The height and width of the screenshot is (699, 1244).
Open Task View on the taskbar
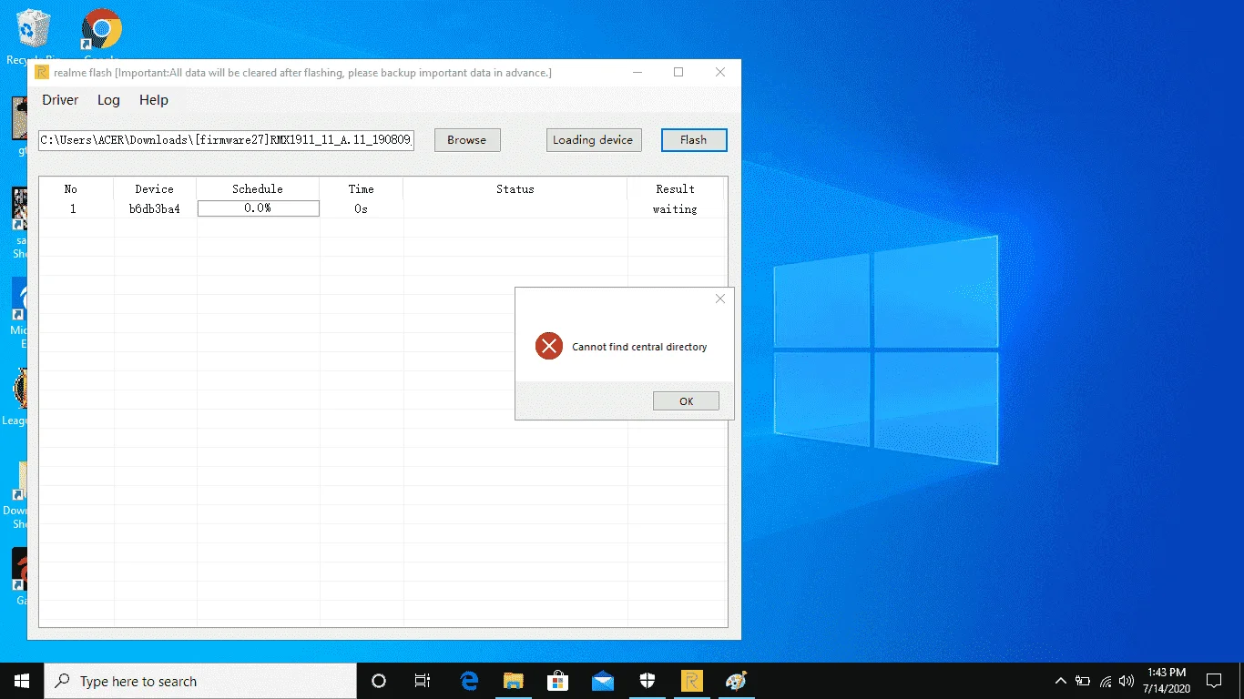click(423, 681)
